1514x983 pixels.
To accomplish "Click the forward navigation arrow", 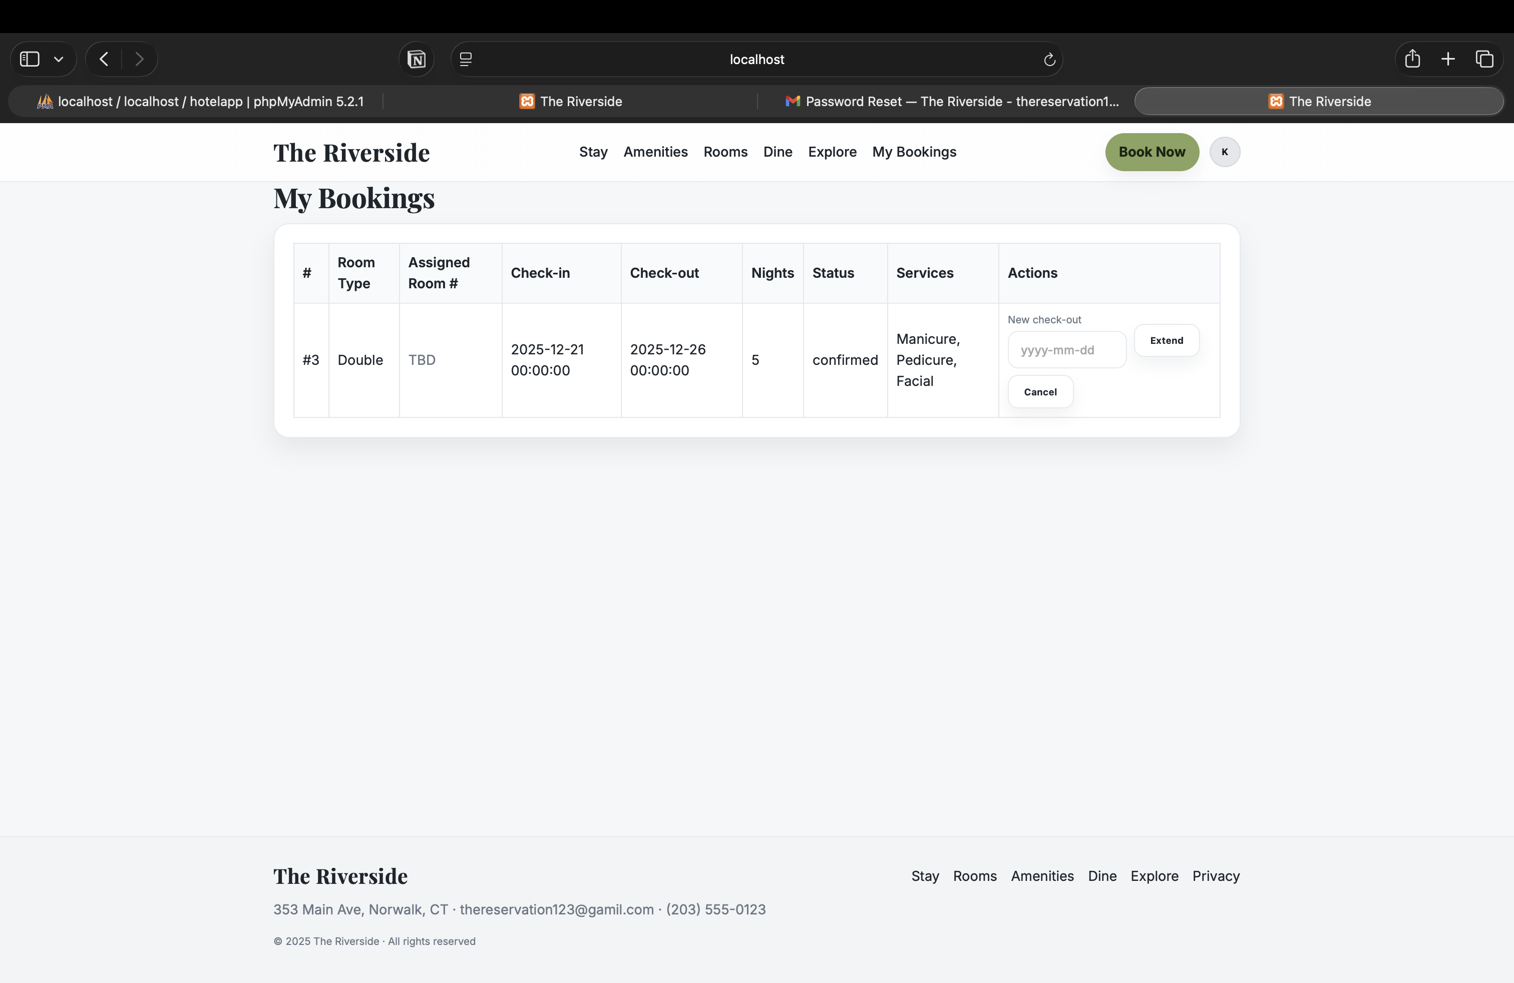I will 139,59.
